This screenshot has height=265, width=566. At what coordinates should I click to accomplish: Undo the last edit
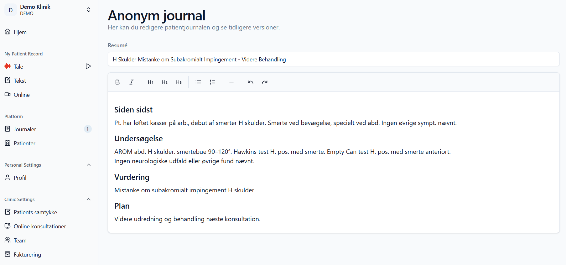(x=251, y=82)
